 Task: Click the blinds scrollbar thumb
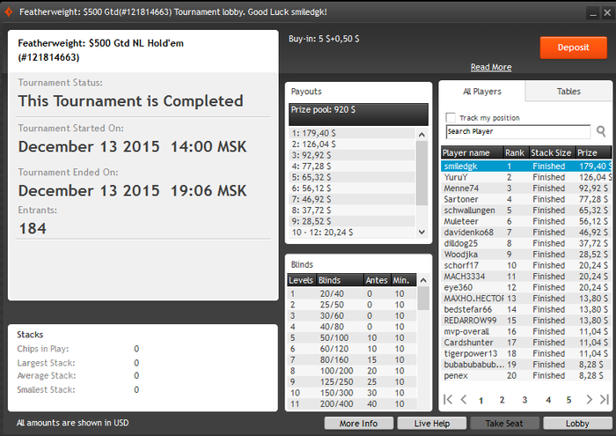tap(423, 299)
